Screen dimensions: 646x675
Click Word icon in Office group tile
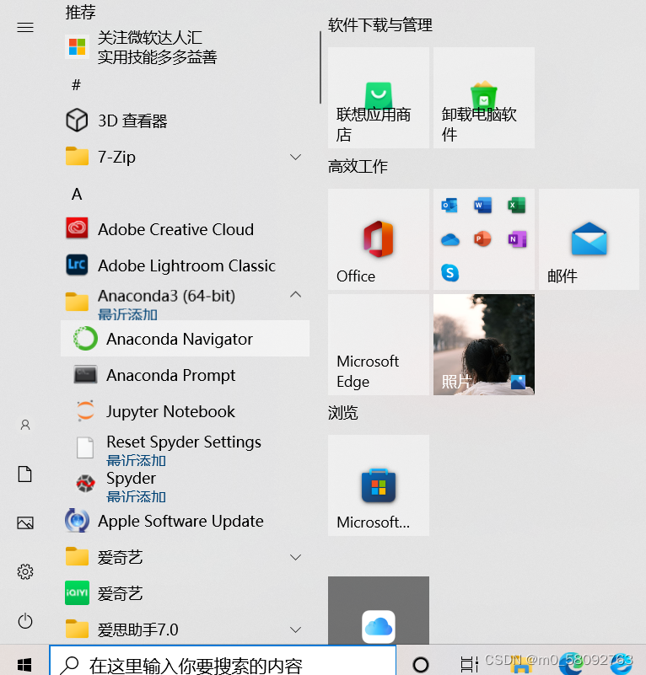click(x=482, y=206)
